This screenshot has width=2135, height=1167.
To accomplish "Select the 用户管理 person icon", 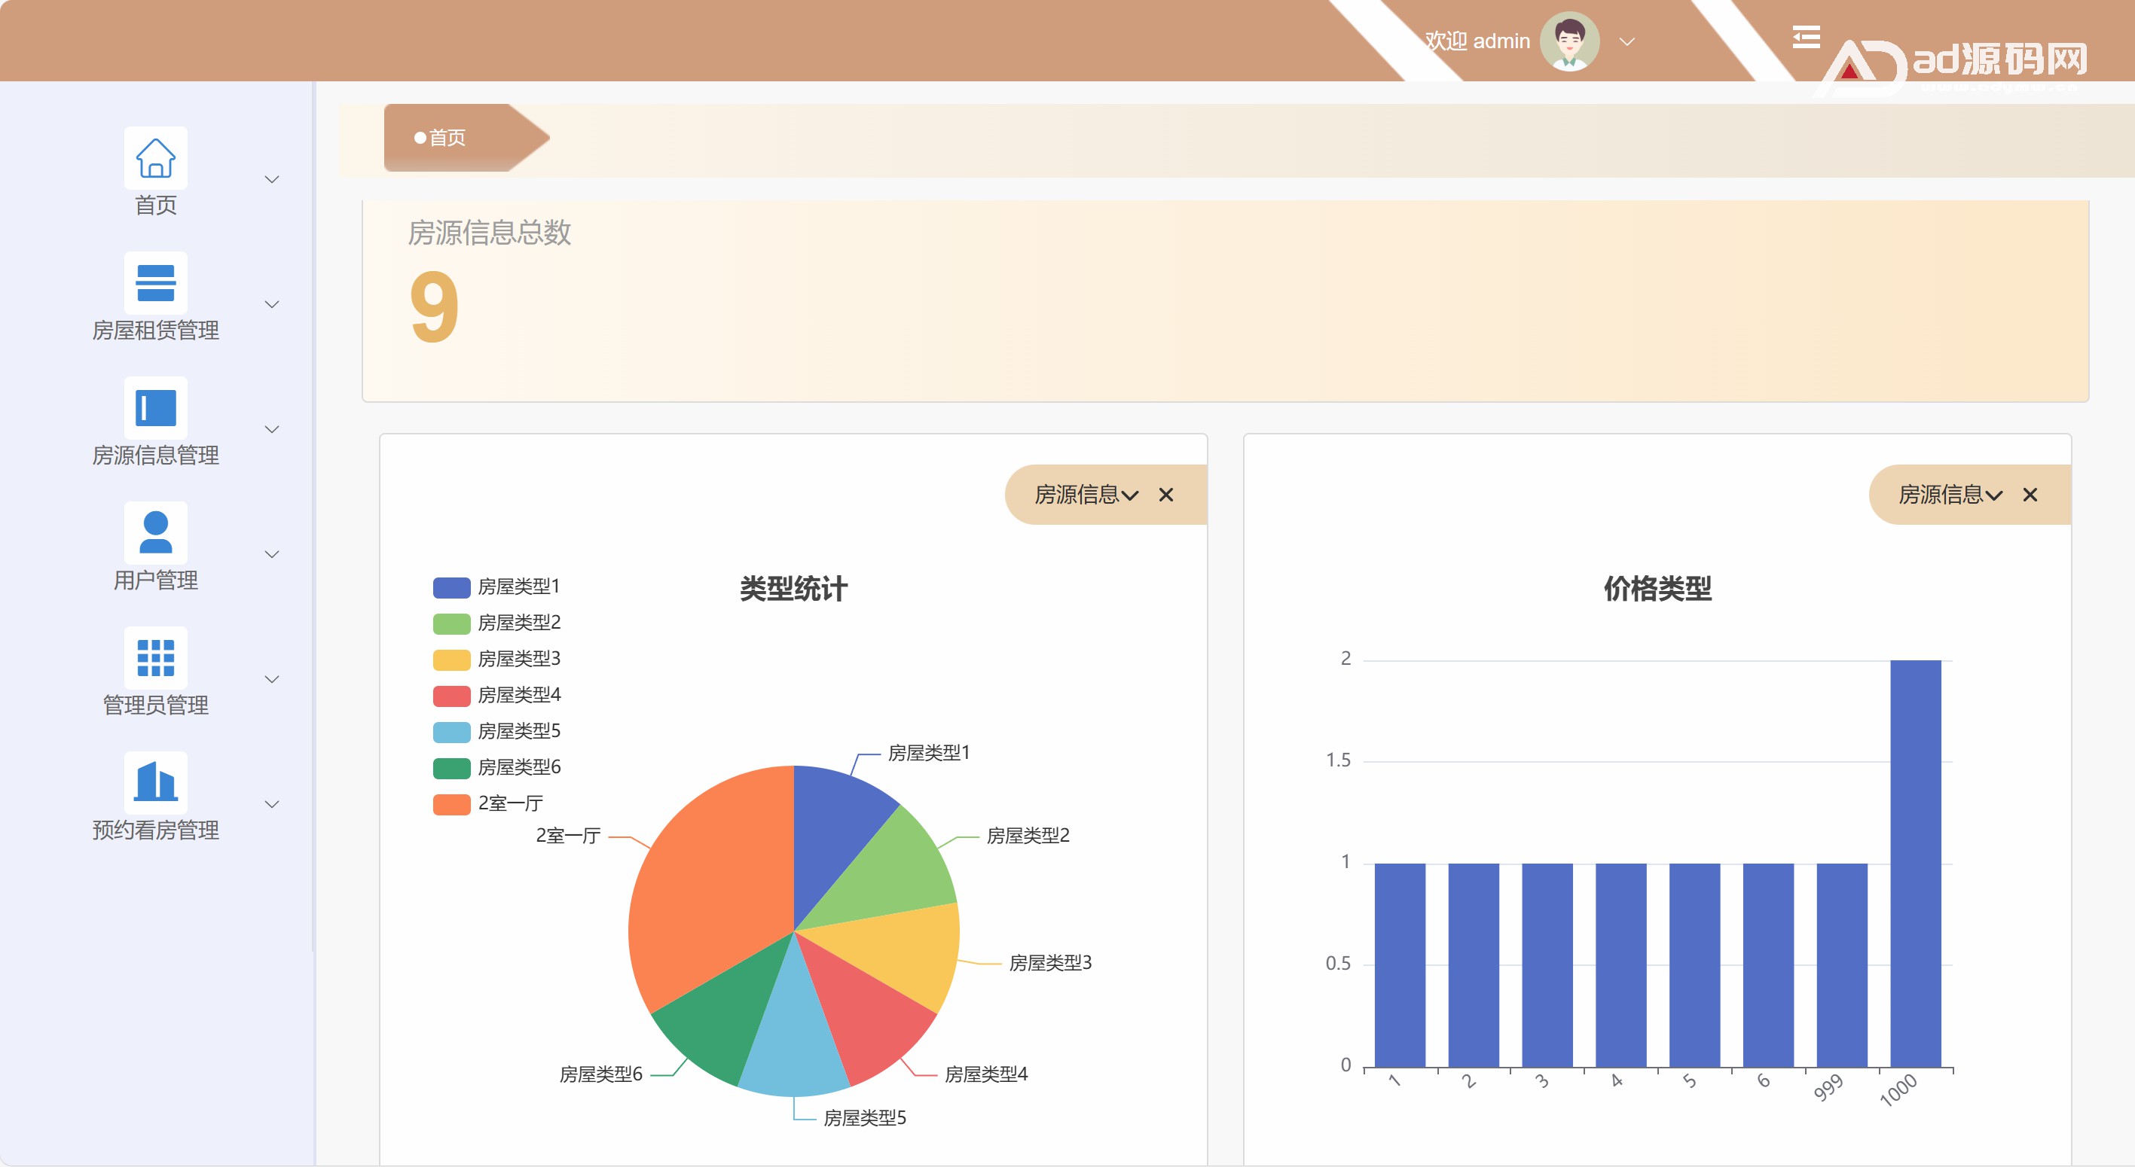I will point(155,532).
